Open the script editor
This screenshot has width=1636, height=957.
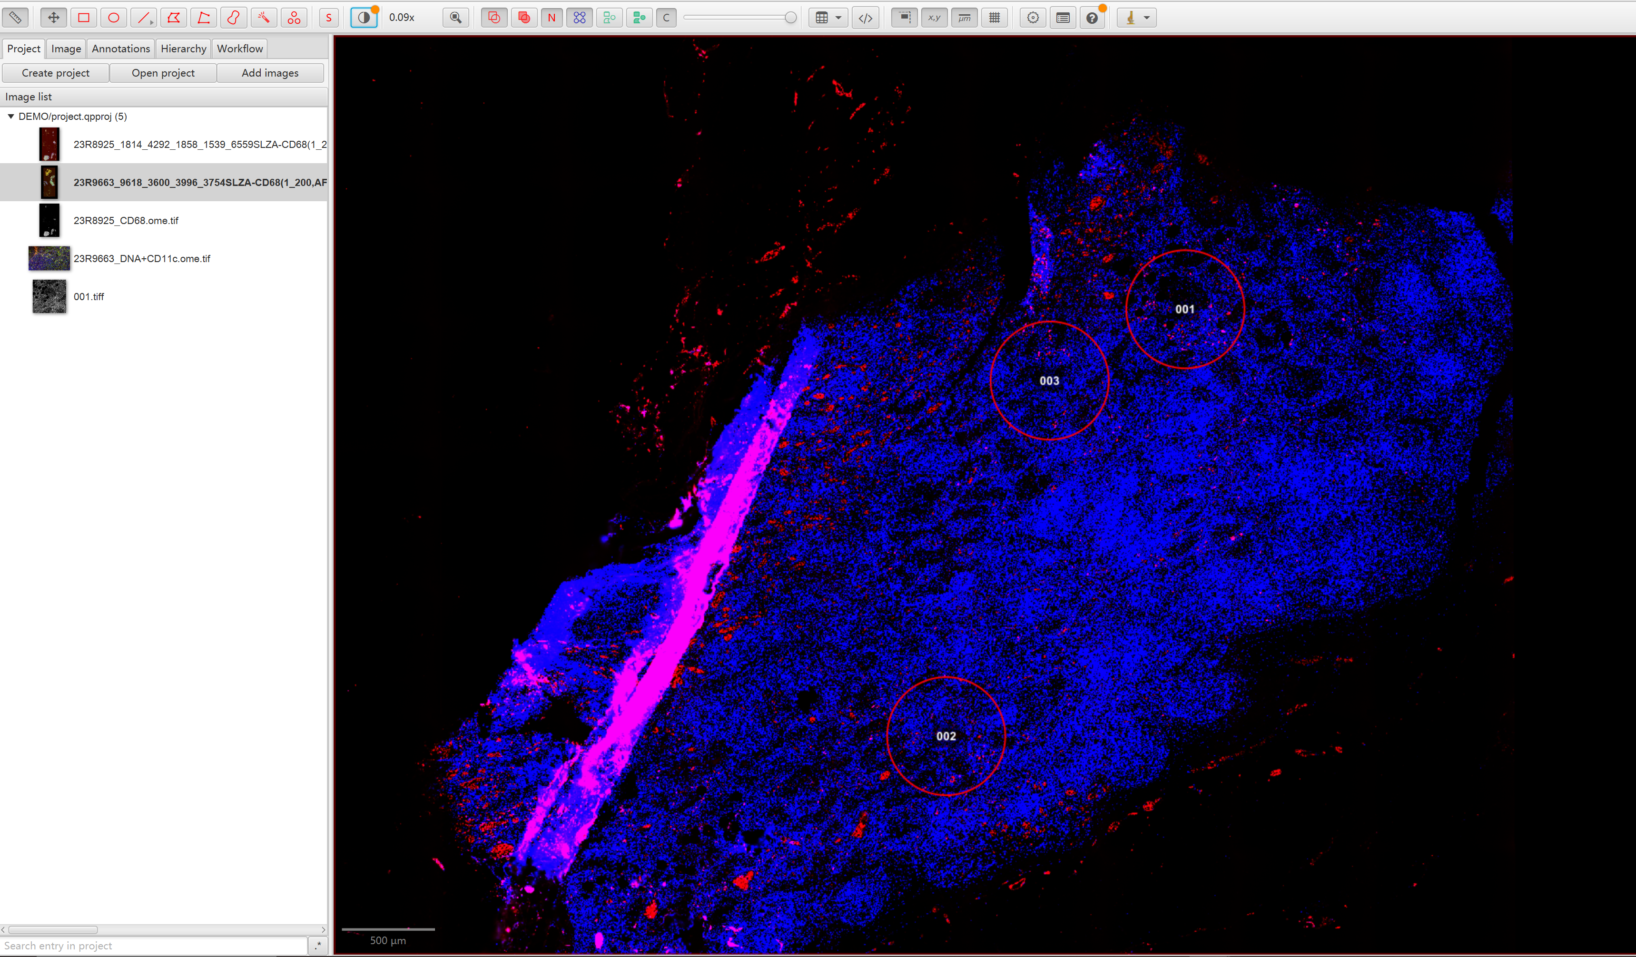click(866, 18)
